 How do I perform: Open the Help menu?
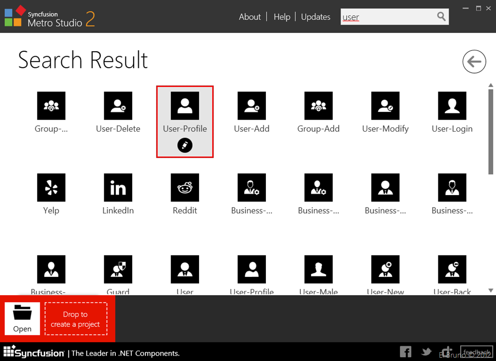(x=282, y=17)
